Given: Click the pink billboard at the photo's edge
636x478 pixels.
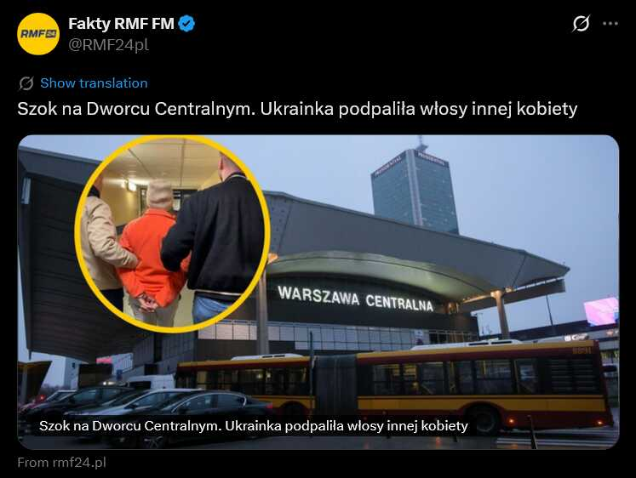Looking at the screenshot, I should (601, 310).
